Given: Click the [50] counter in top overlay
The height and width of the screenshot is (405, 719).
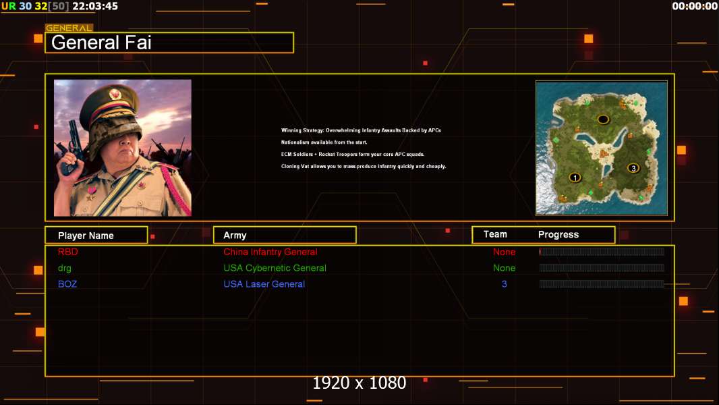Looking at the screenshot, I should tap(59, 6).
